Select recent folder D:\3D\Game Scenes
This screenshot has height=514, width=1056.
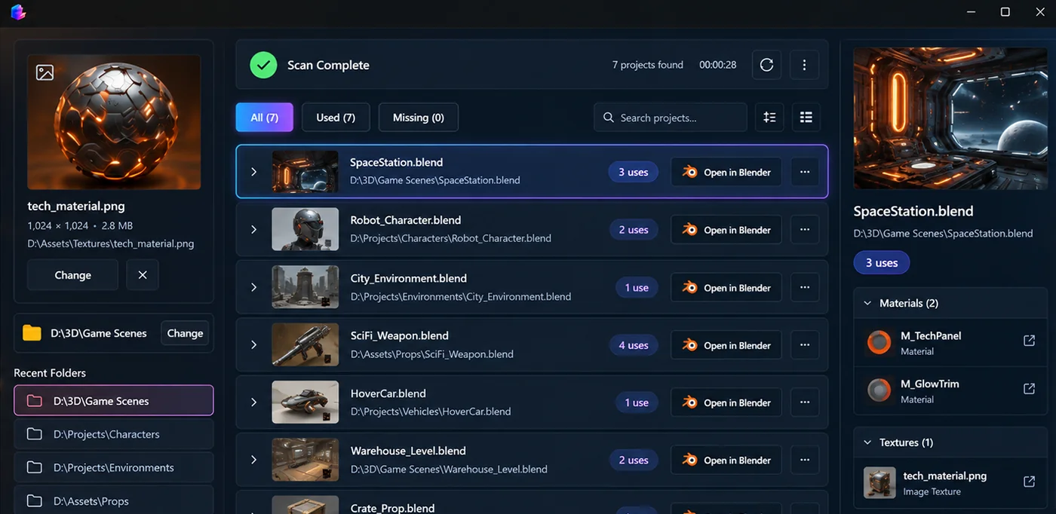tap(113, 401)
